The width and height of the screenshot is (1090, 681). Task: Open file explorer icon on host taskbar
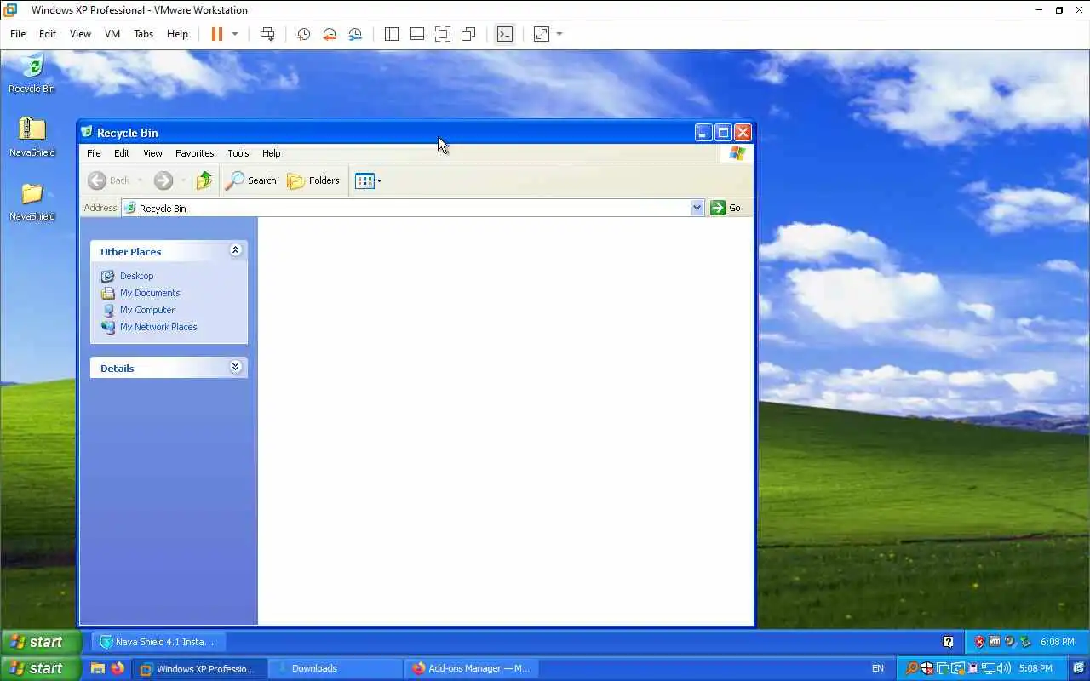[x=98, y=668]
